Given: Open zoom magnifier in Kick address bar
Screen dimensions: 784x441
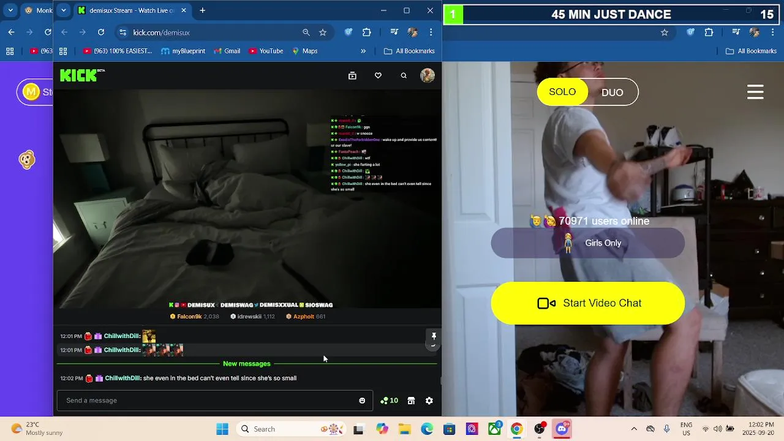Looking at the screenshot, I should pos(306,32).
